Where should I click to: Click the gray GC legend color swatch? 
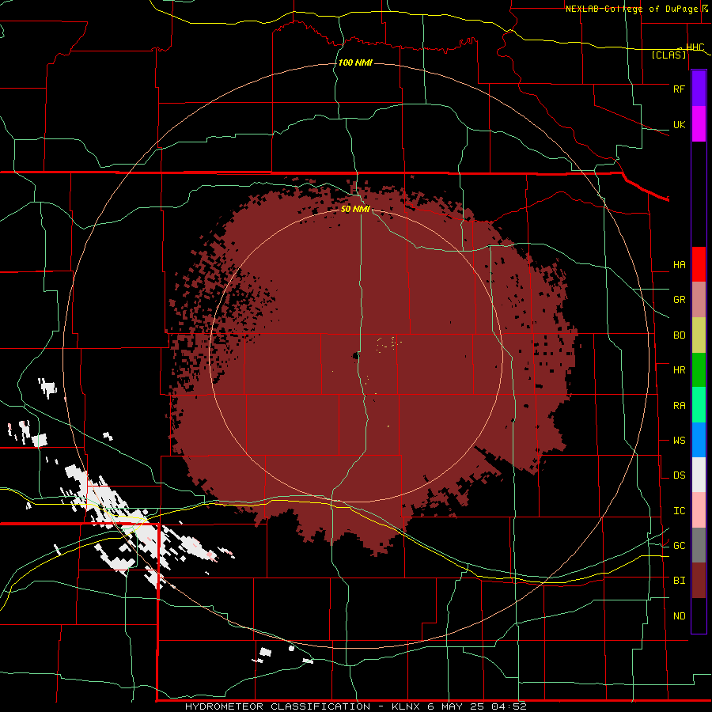click(699, 545)
